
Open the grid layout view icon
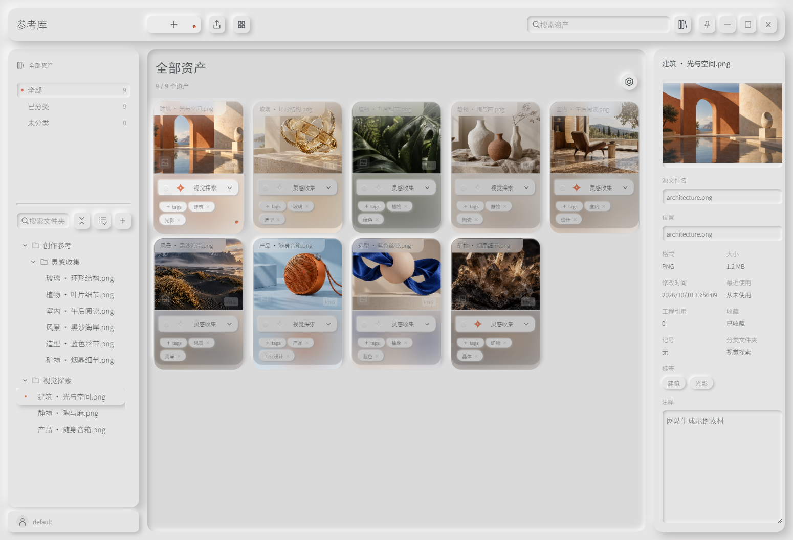pos(241,25)
